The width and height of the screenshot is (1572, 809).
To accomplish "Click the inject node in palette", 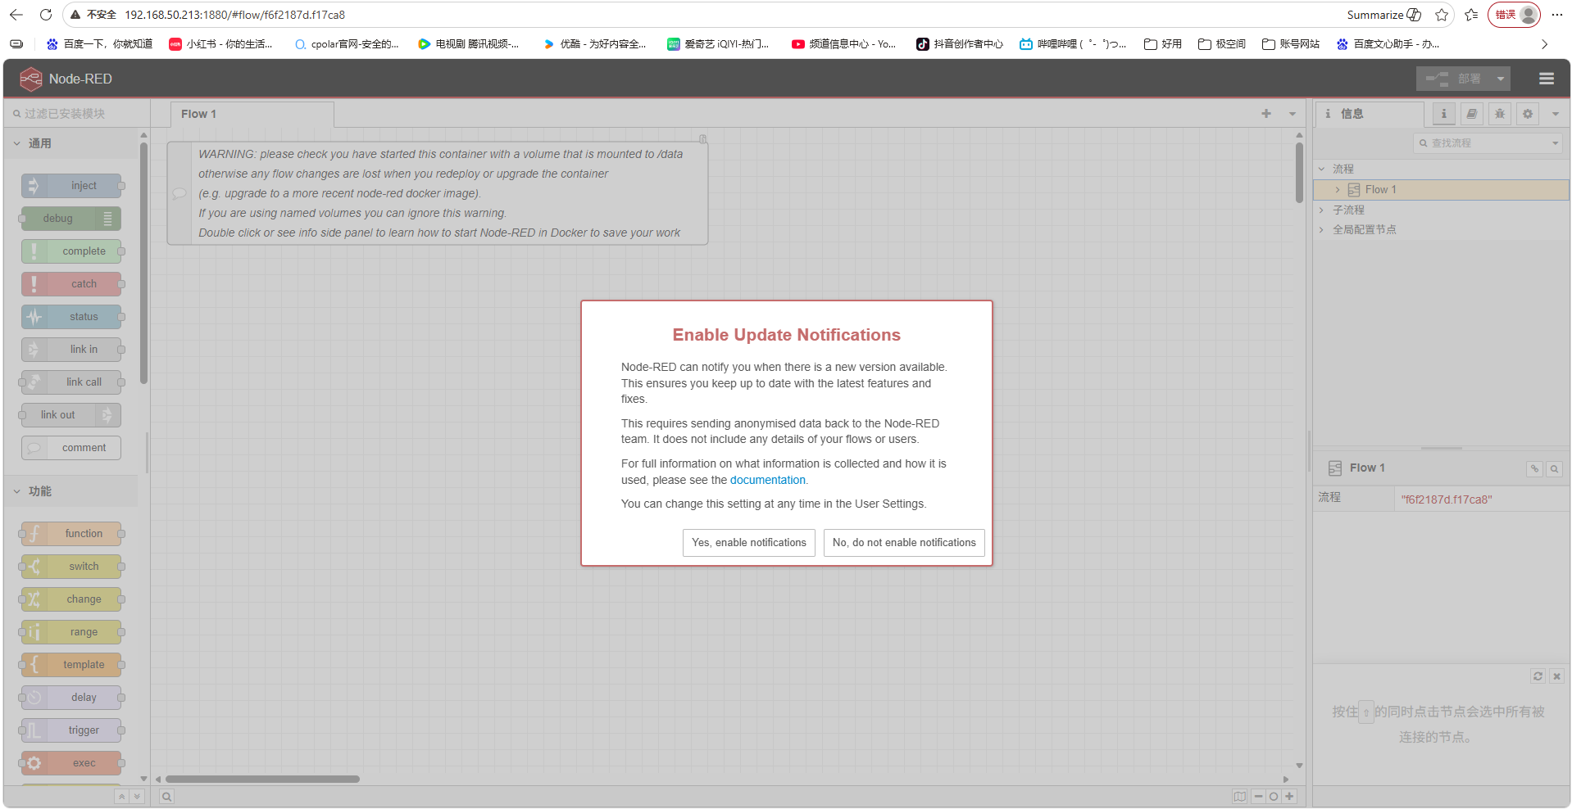I will (71, 186).
